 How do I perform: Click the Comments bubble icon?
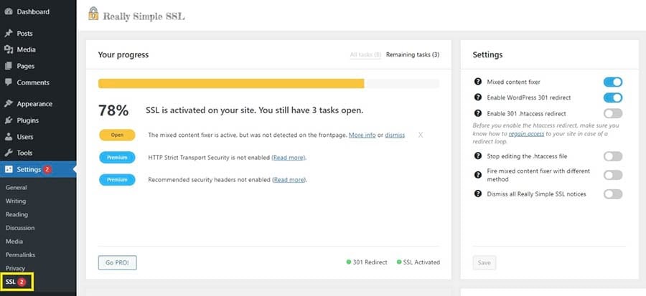point(9,83)
